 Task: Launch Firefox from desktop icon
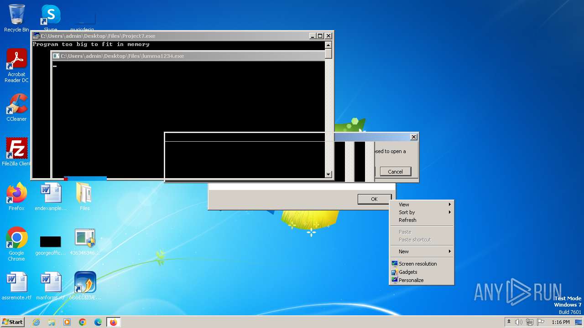click(16, 196)
